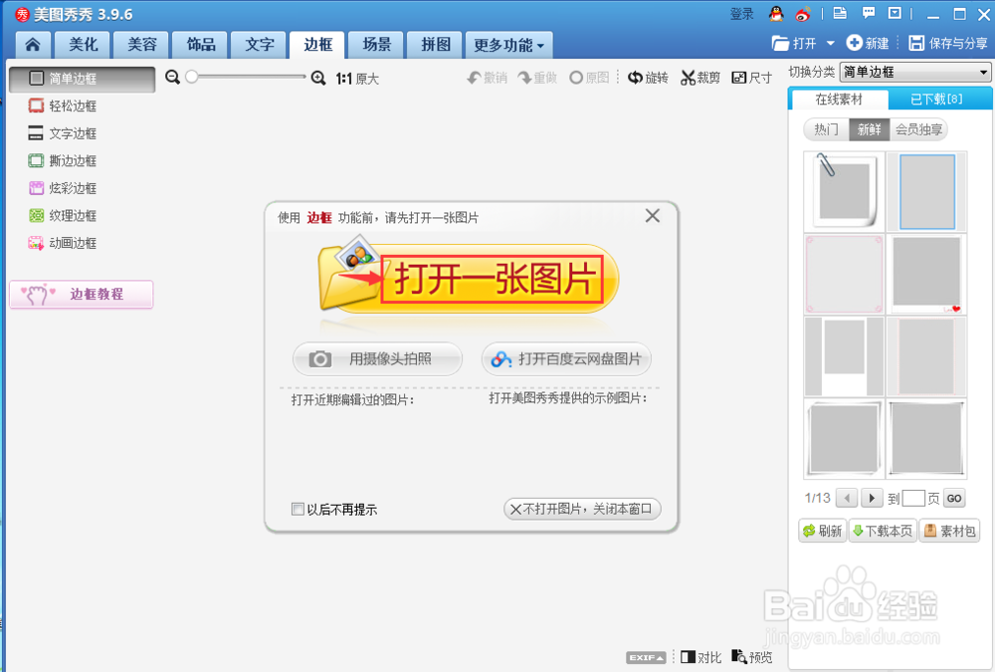The height and width of the screenshot is (672, 995).
Task: Click 用摄像头拍照 camera button
Action: point(377,358)
